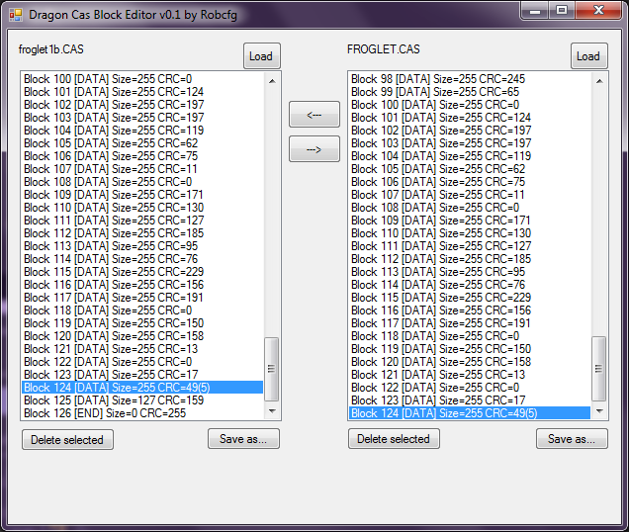This screenshot has height=532, width=629.
Task: Maximize the Dragon Cas Block Editor window
Action: click(x=562, y=11)
